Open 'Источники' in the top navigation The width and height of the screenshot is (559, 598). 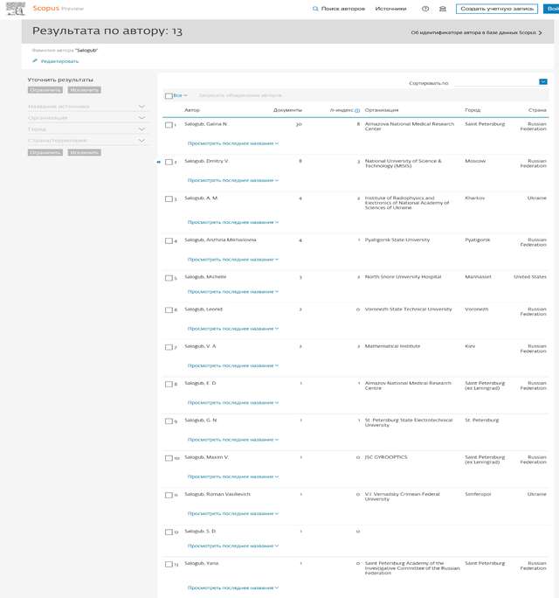coord(390,9)
